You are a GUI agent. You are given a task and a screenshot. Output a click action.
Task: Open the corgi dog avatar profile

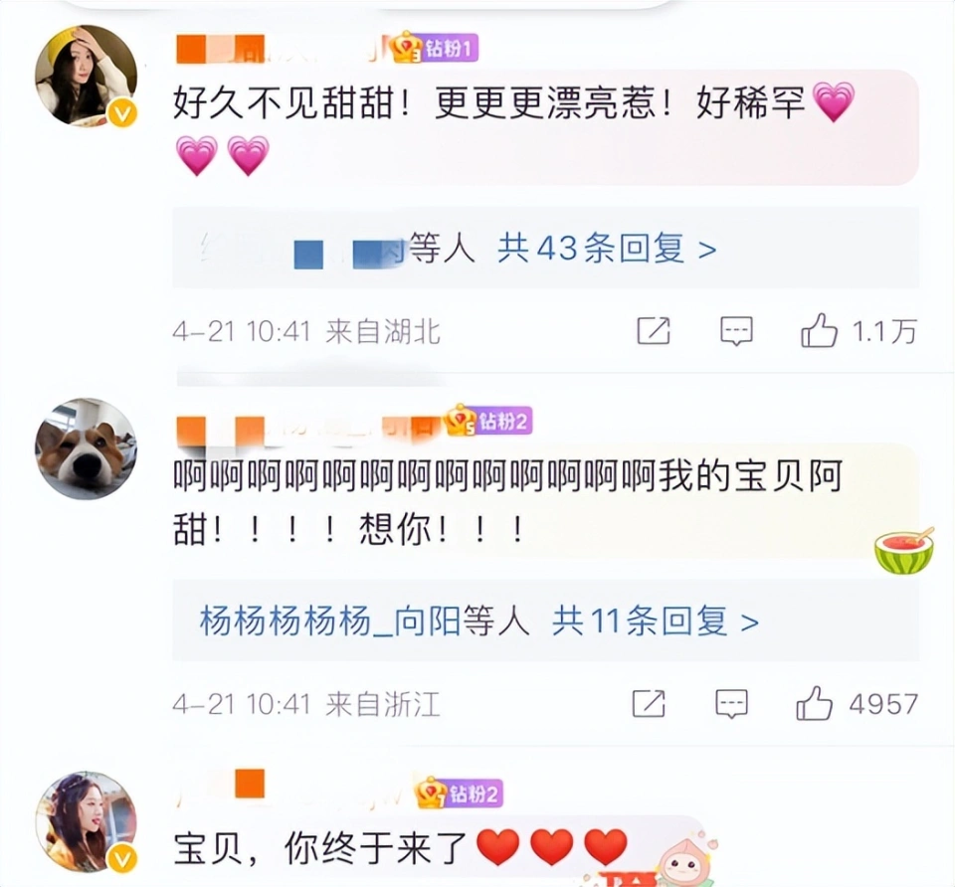tap(86, 448)
